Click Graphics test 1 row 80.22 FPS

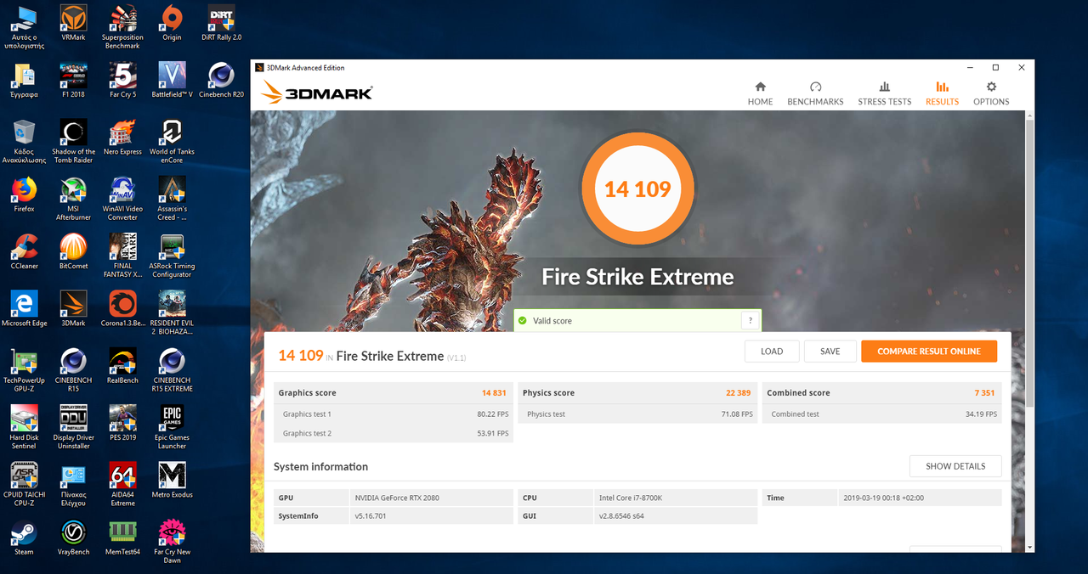point(394,414)
